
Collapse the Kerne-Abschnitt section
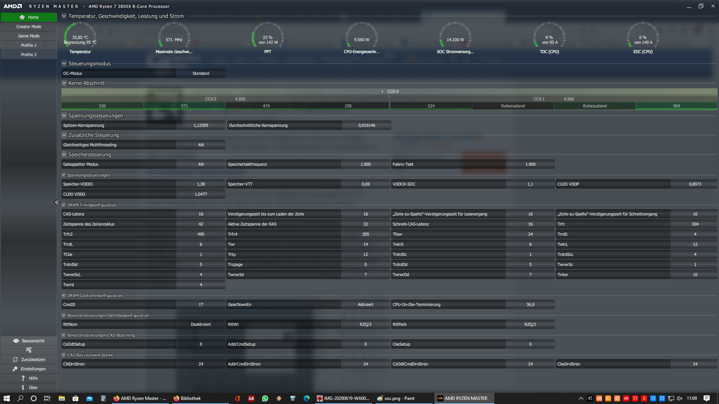click(64, 83)
